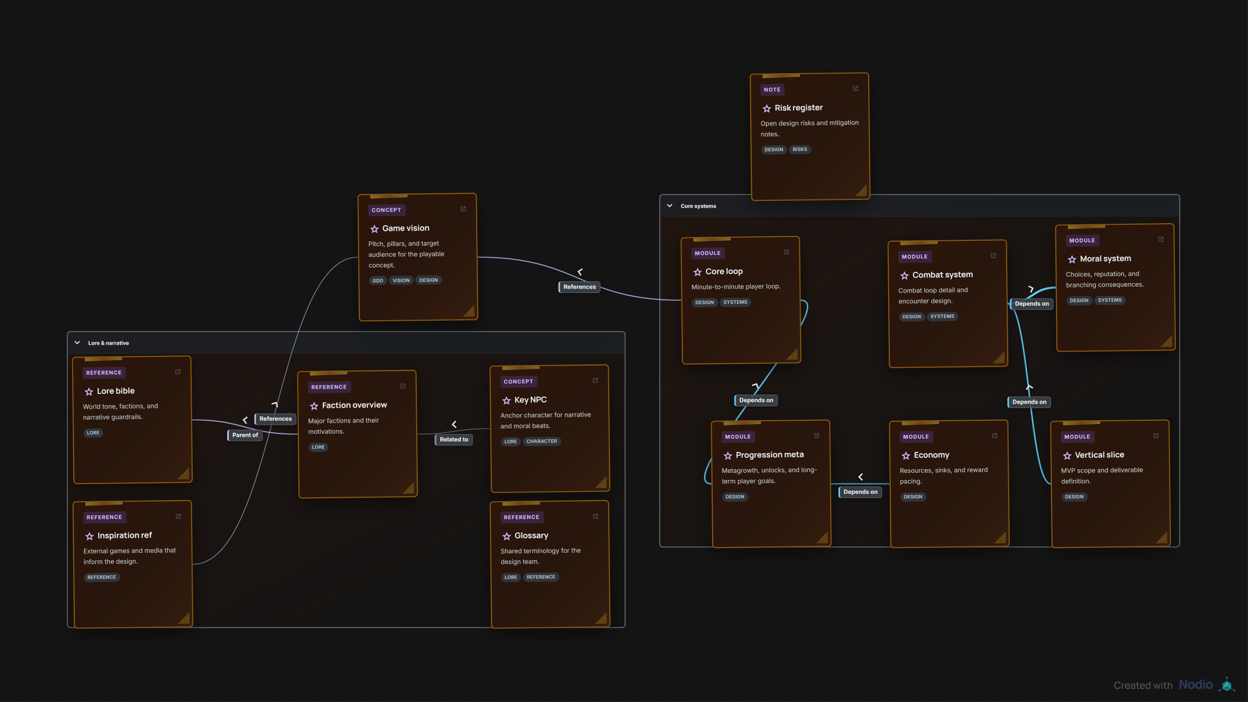The image size is (1248, 702).
Task: Star the Faction overview reference
Action: (x=314, y=406)
